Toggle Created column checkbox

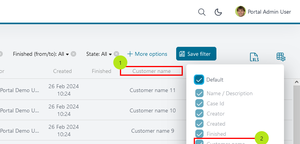[199, 124]
